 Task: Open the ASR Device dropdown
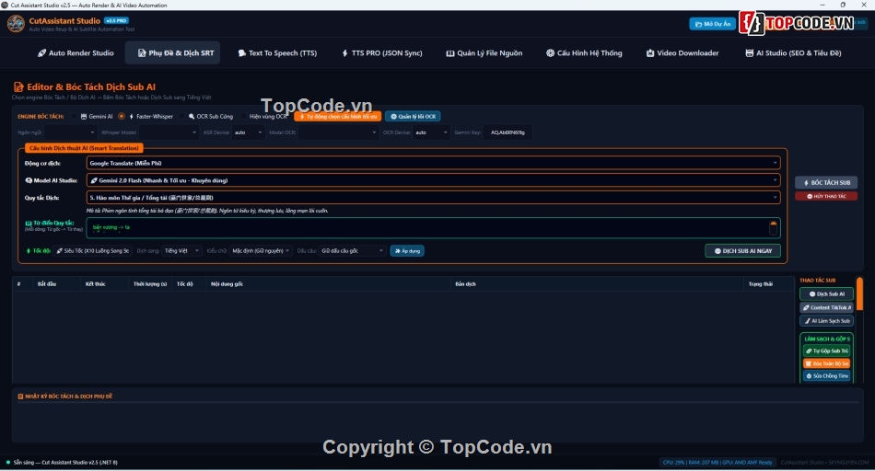(249, 132)
